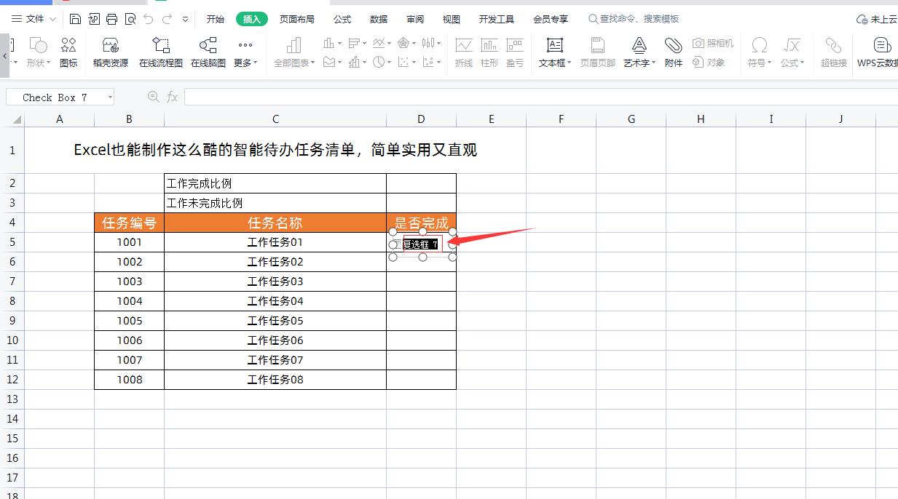Select the 复选框 7 checkbox in D5
This screenshot has height=499, width=898.
tap(421, 244)
